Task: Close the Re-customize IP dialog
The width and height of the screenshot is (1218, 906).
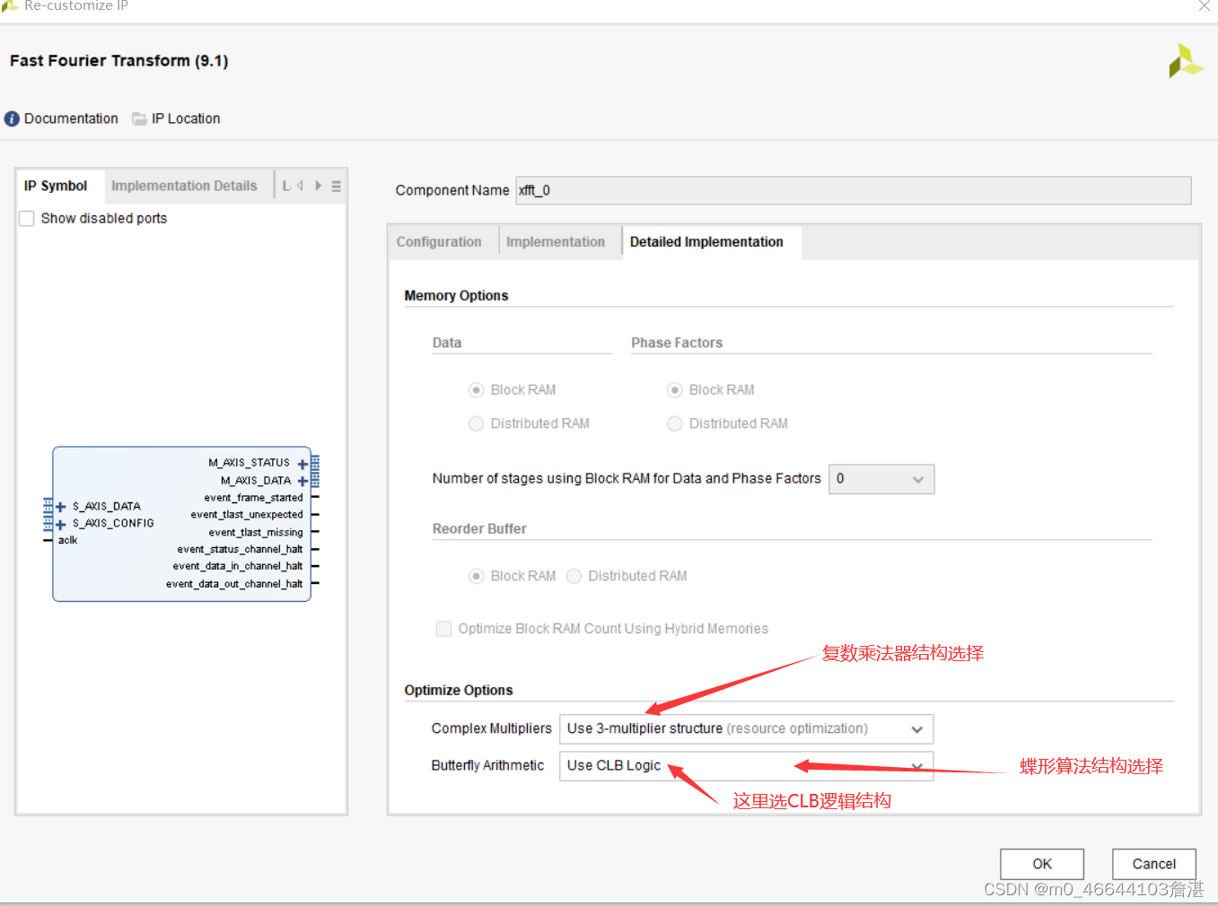Action: (1204, 5)
